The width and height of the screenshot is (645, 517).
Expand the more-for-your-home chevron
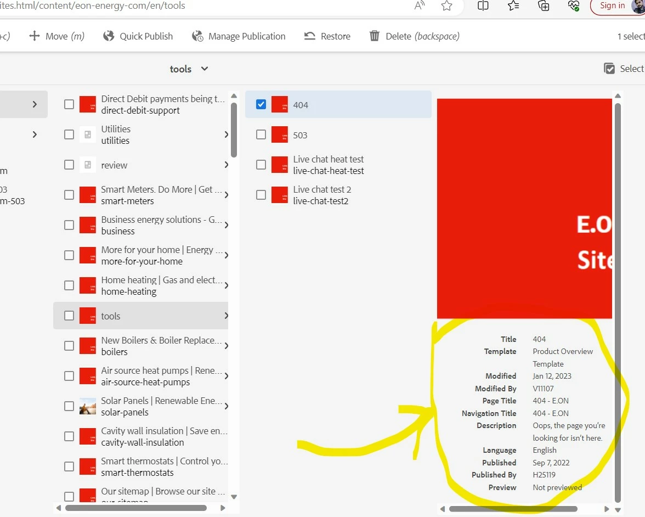pos(226,255)
